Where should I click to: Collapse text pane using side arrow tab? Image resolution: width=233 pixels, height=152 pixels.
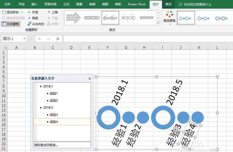96,113
